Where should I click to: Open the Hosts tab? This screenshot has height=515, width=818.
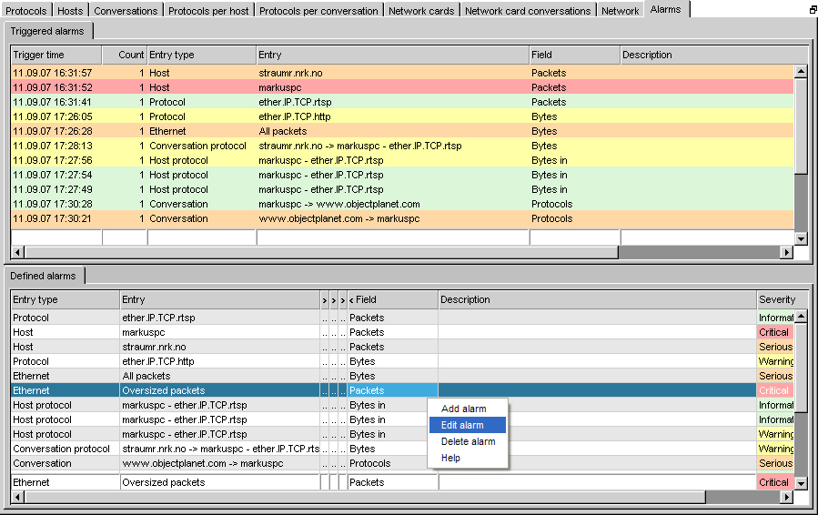tap(70, 10)
